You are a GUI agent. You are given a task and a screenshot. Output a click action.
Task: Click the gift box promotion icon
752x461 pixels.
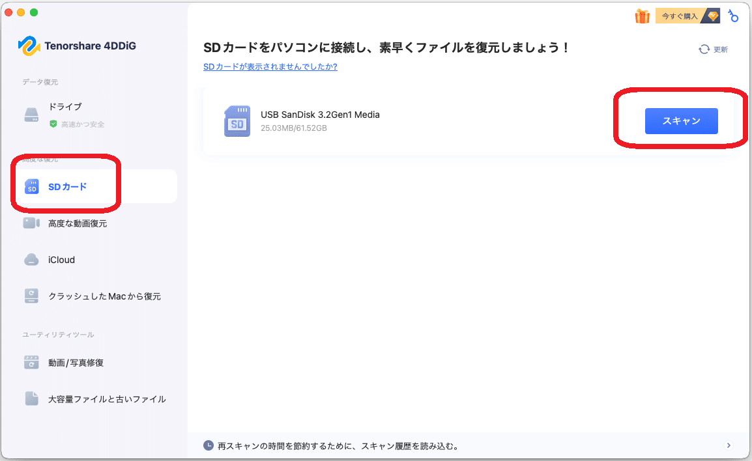click(642, 14)
